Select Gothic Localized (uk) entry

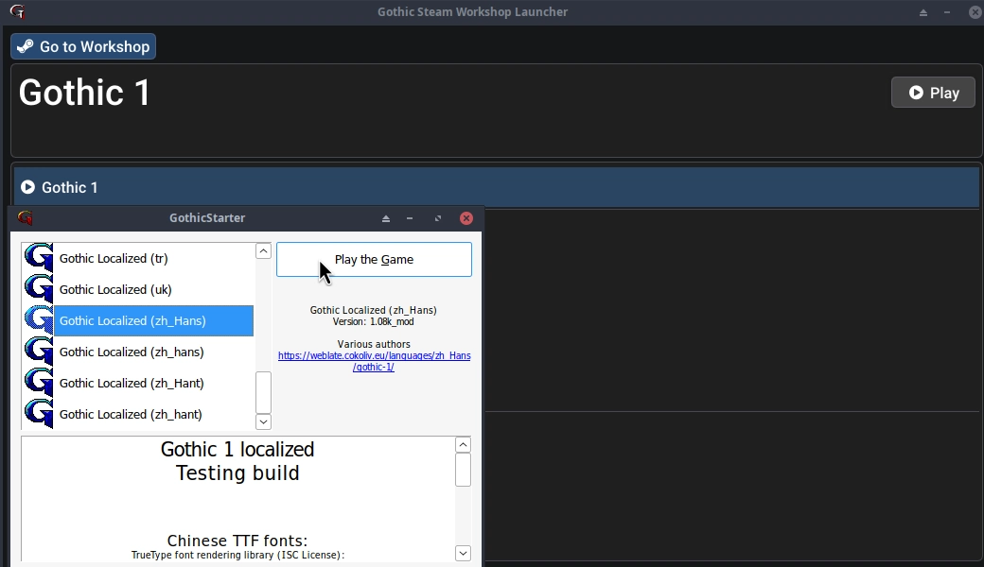(137, 289)
